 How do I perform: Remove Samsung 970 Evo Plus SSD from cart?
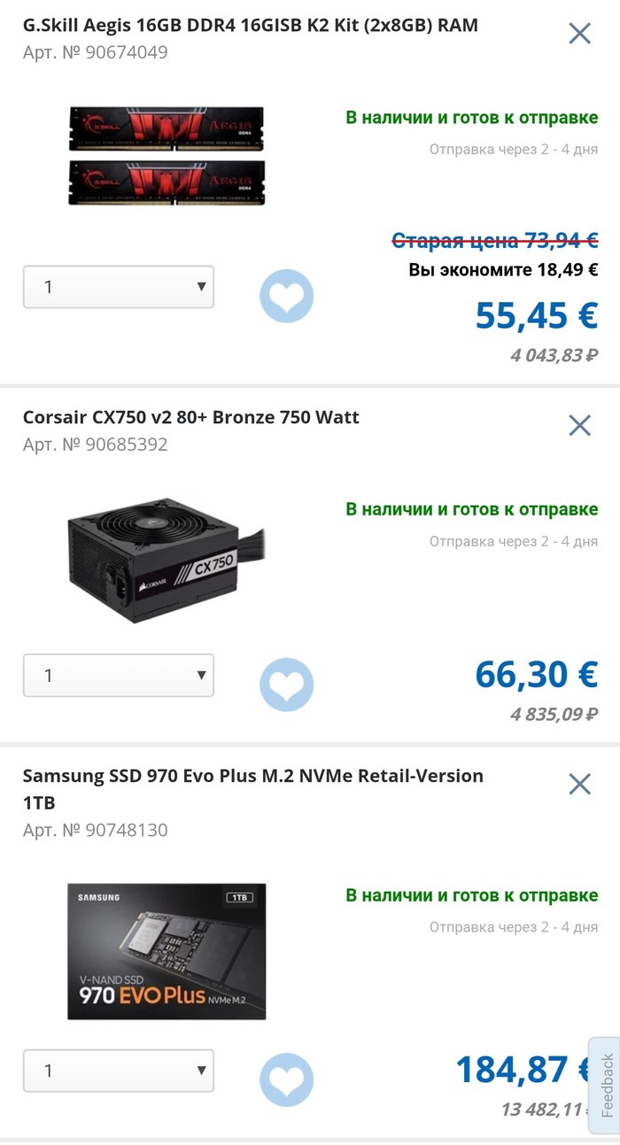[579, 784]
